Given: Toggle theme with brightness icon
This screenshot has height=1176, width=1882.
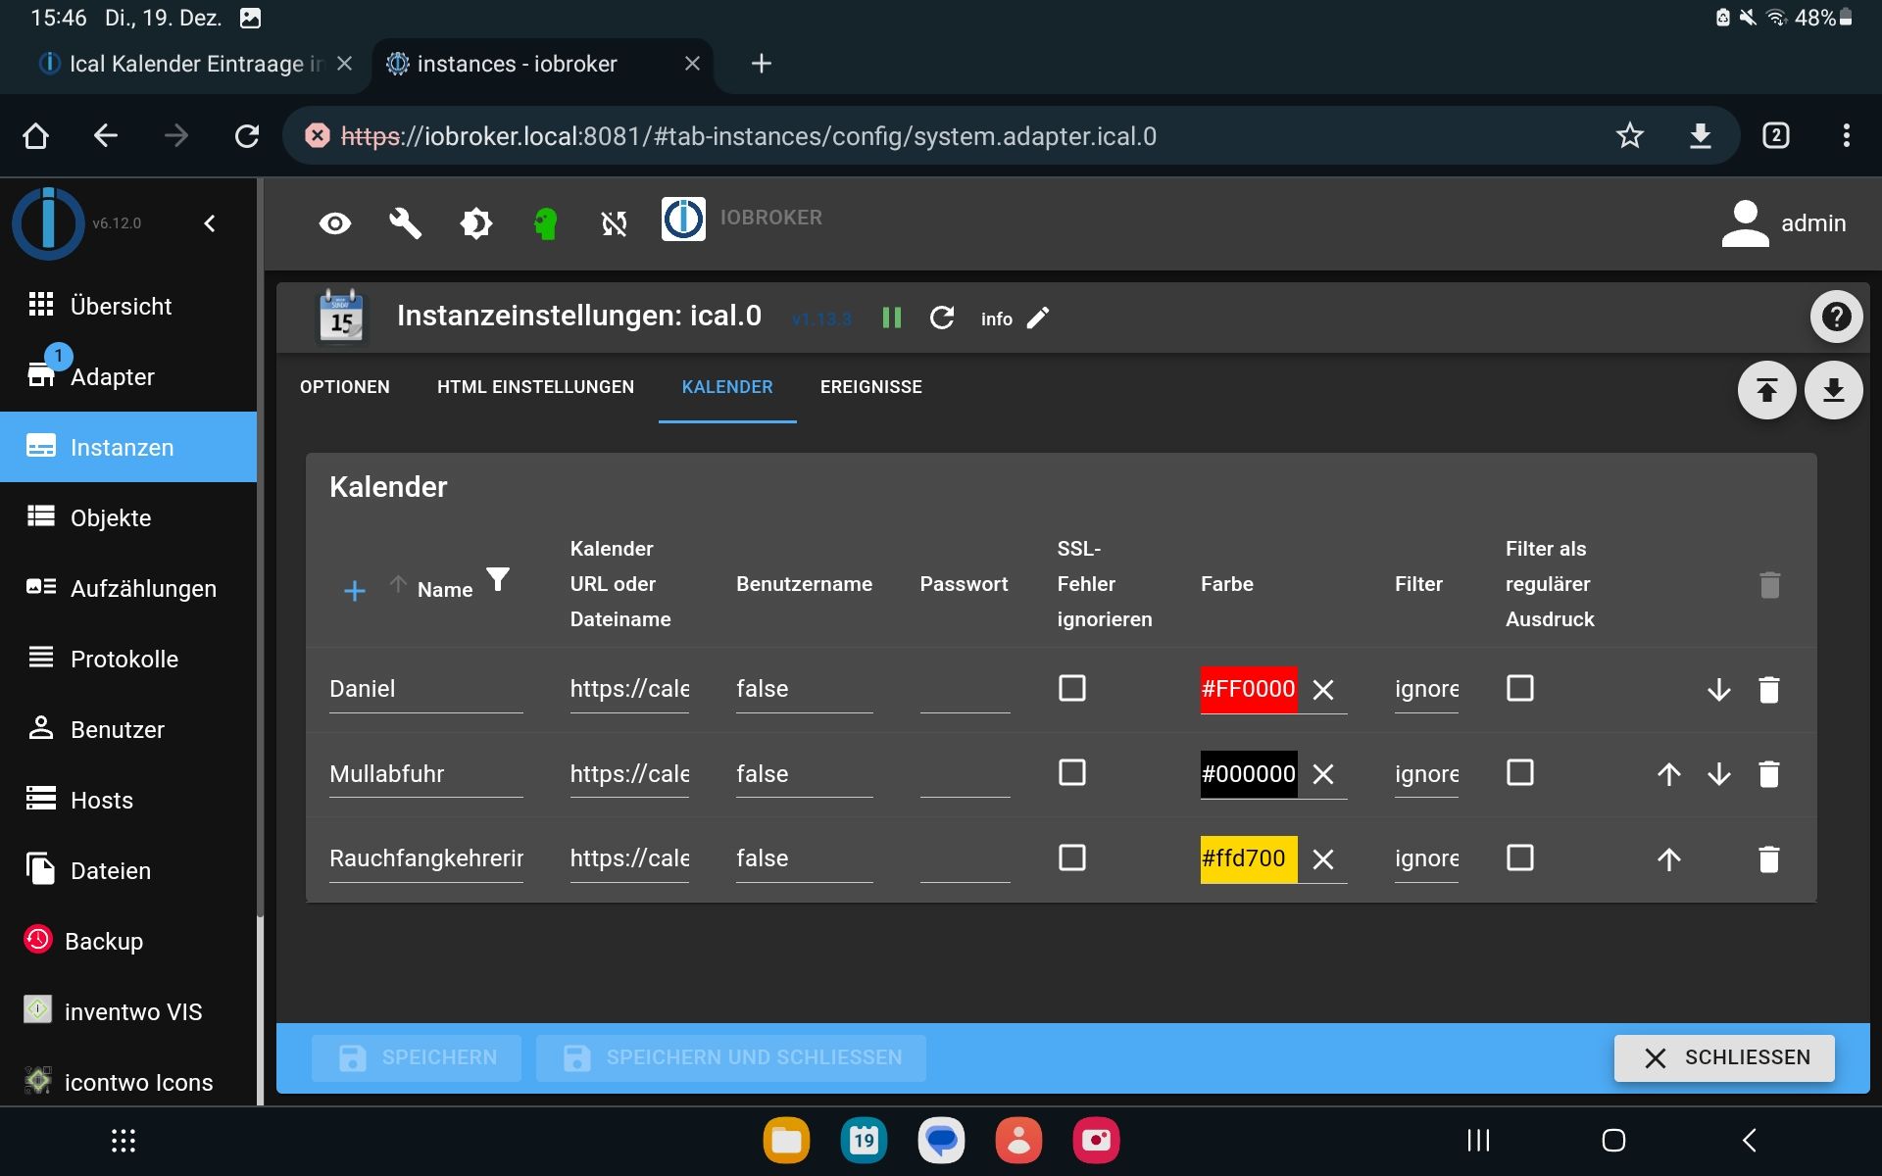Looking at the screenshot, I should click(475, 223).
